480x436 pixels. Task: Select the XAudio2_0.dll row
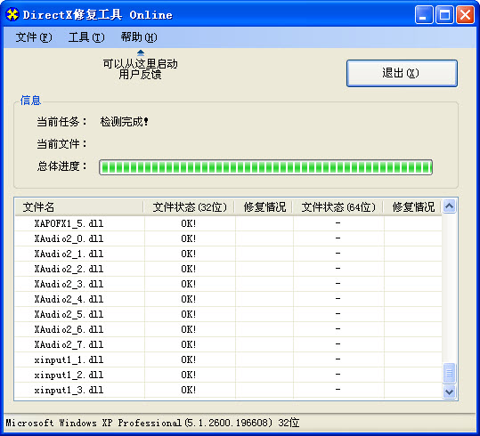[x=228, y=238]
